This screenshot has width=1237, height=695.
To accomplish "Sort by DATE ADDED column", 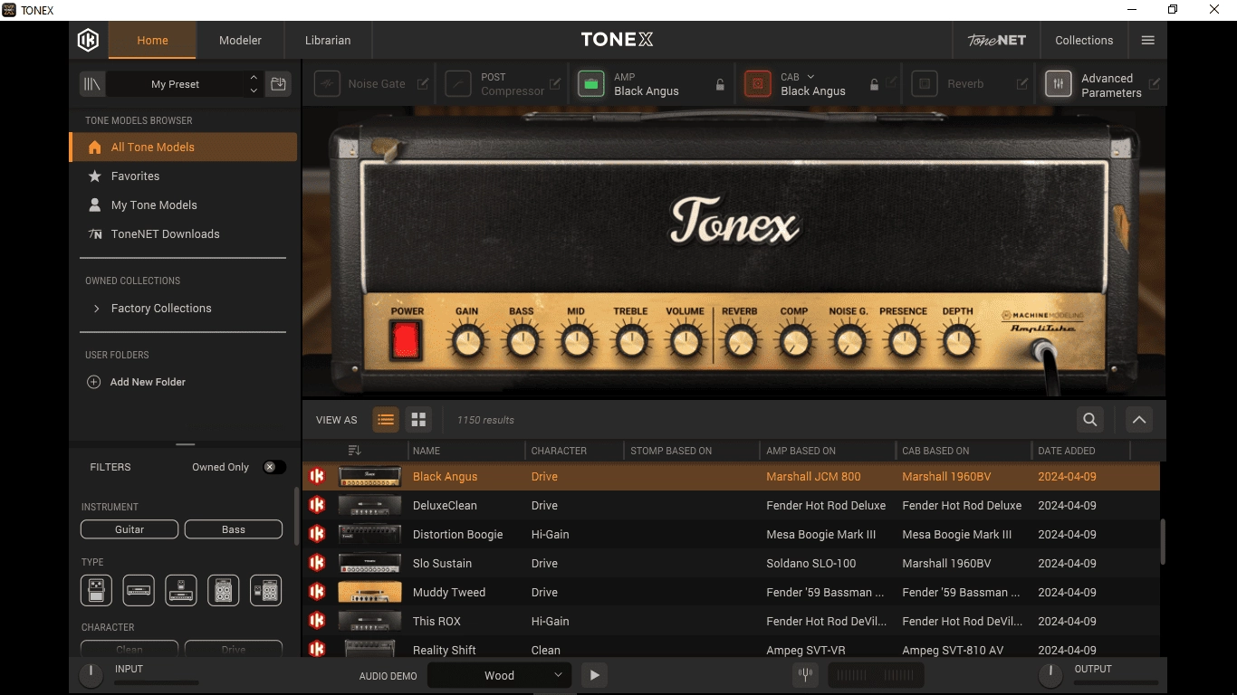I will [1067, 451].
